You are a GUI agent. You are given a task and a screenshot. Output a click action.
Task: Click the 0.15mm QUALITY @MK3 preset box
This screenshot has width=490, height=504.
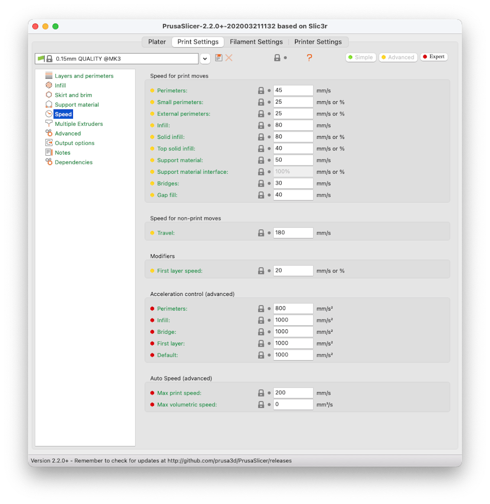[117, 59]
